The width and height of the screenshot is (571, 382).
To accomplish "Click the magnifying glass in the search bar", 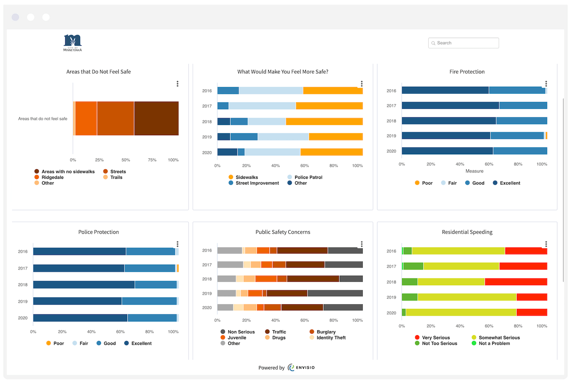I will coord(434,43).
